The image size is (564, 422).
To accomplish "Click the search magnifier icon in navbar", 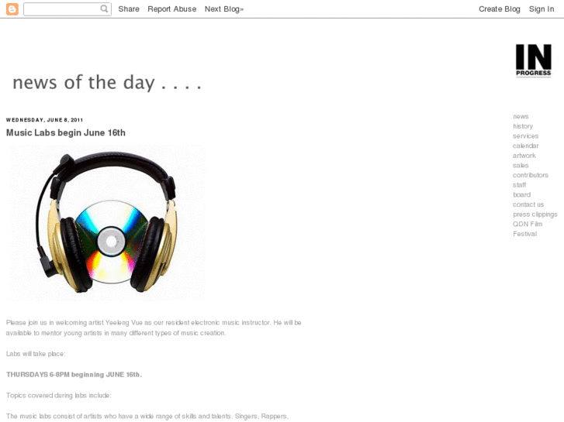I will [104, 9].
